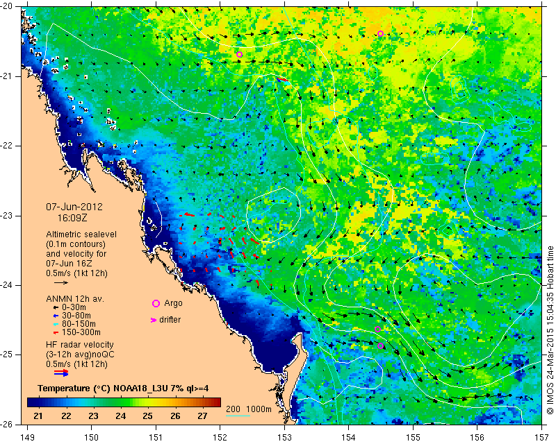The width and height of the screenshot is (556, 444).
Task: Select the cyan 80-150m arrow legend symbol
Action: click(56, 324)
